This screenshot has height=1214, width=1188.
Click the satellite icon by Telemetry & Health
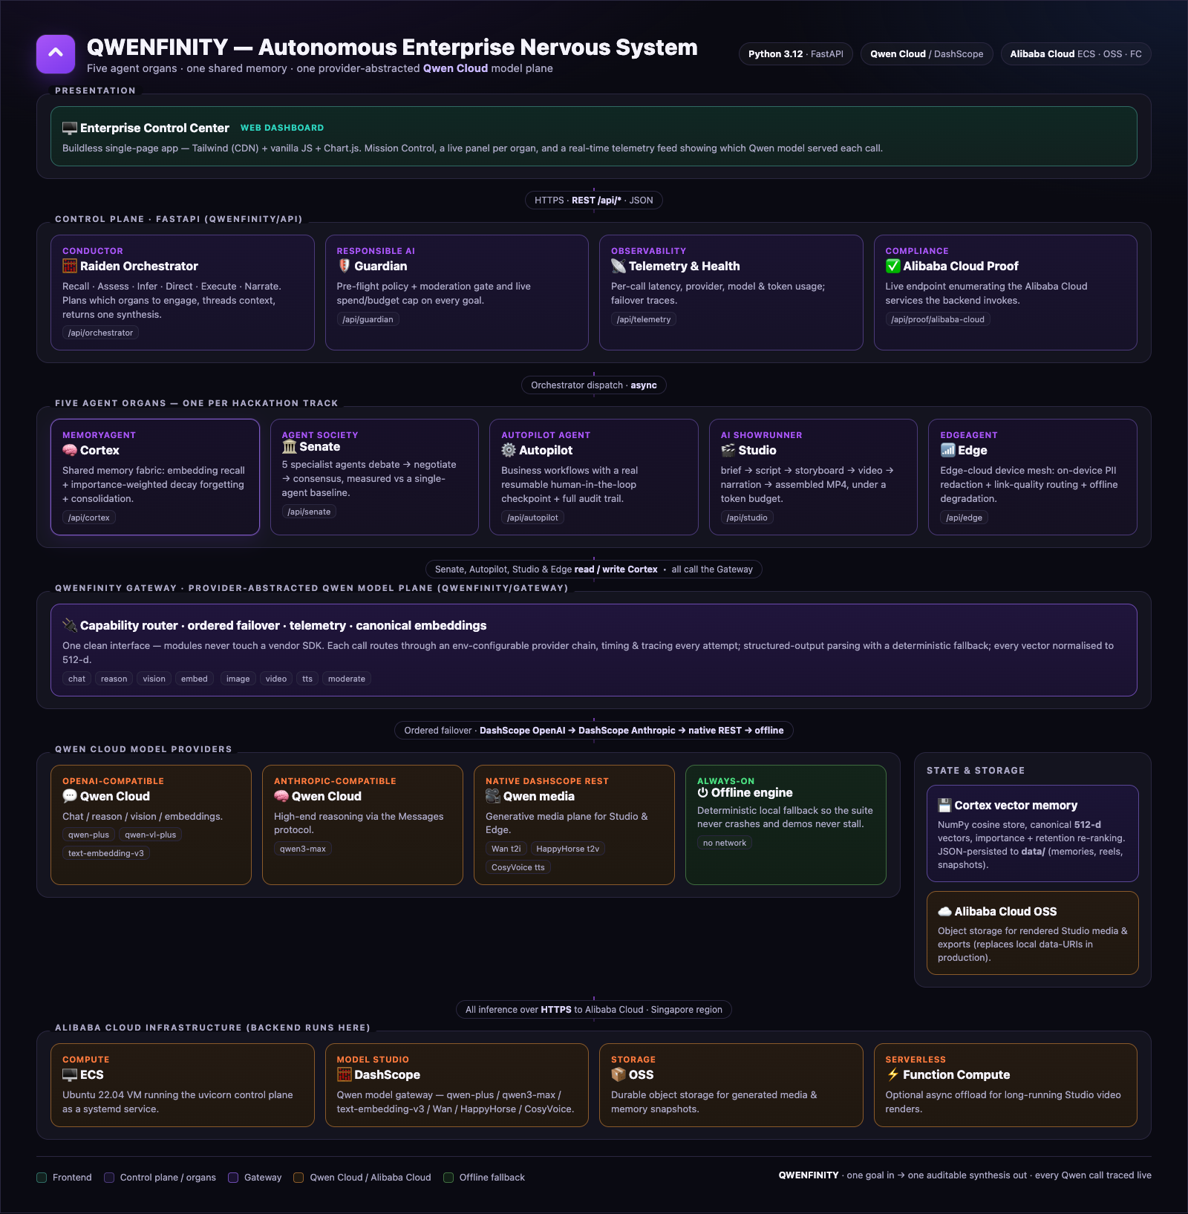(619, 266)
